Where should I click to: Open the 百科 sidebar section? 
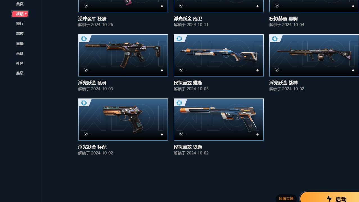point(20,53)
